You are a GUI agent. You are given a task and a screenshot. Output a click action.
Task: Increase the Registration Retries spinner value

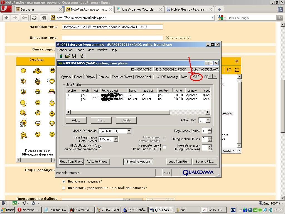point(210,130)
